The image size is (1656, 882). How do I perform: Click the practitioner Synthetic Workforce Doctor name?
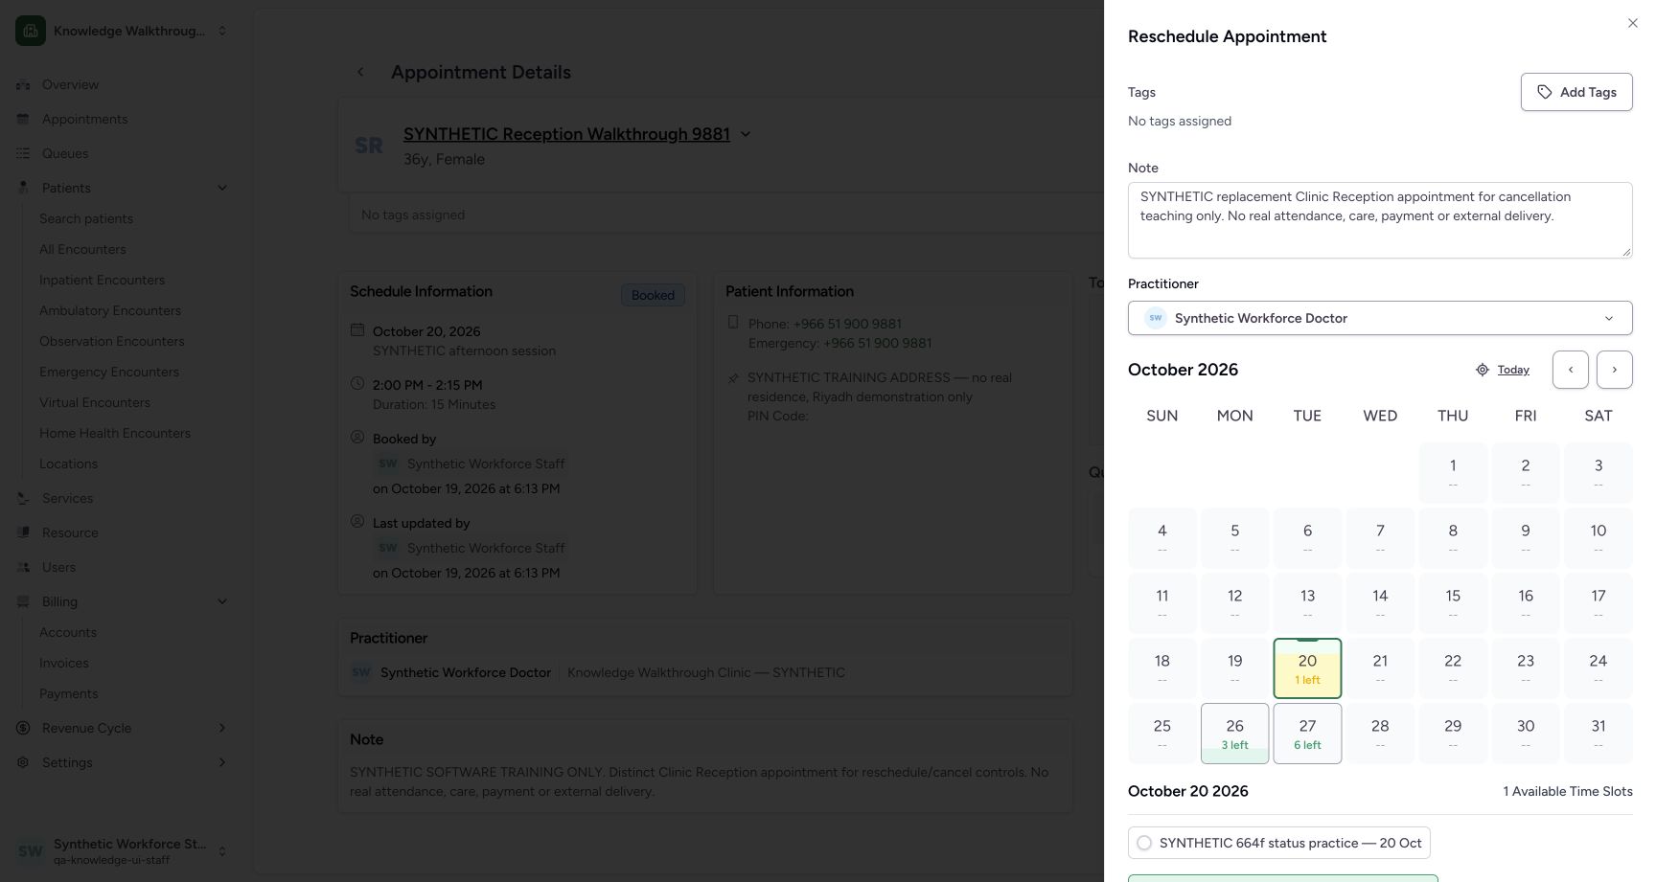(466, 672)
